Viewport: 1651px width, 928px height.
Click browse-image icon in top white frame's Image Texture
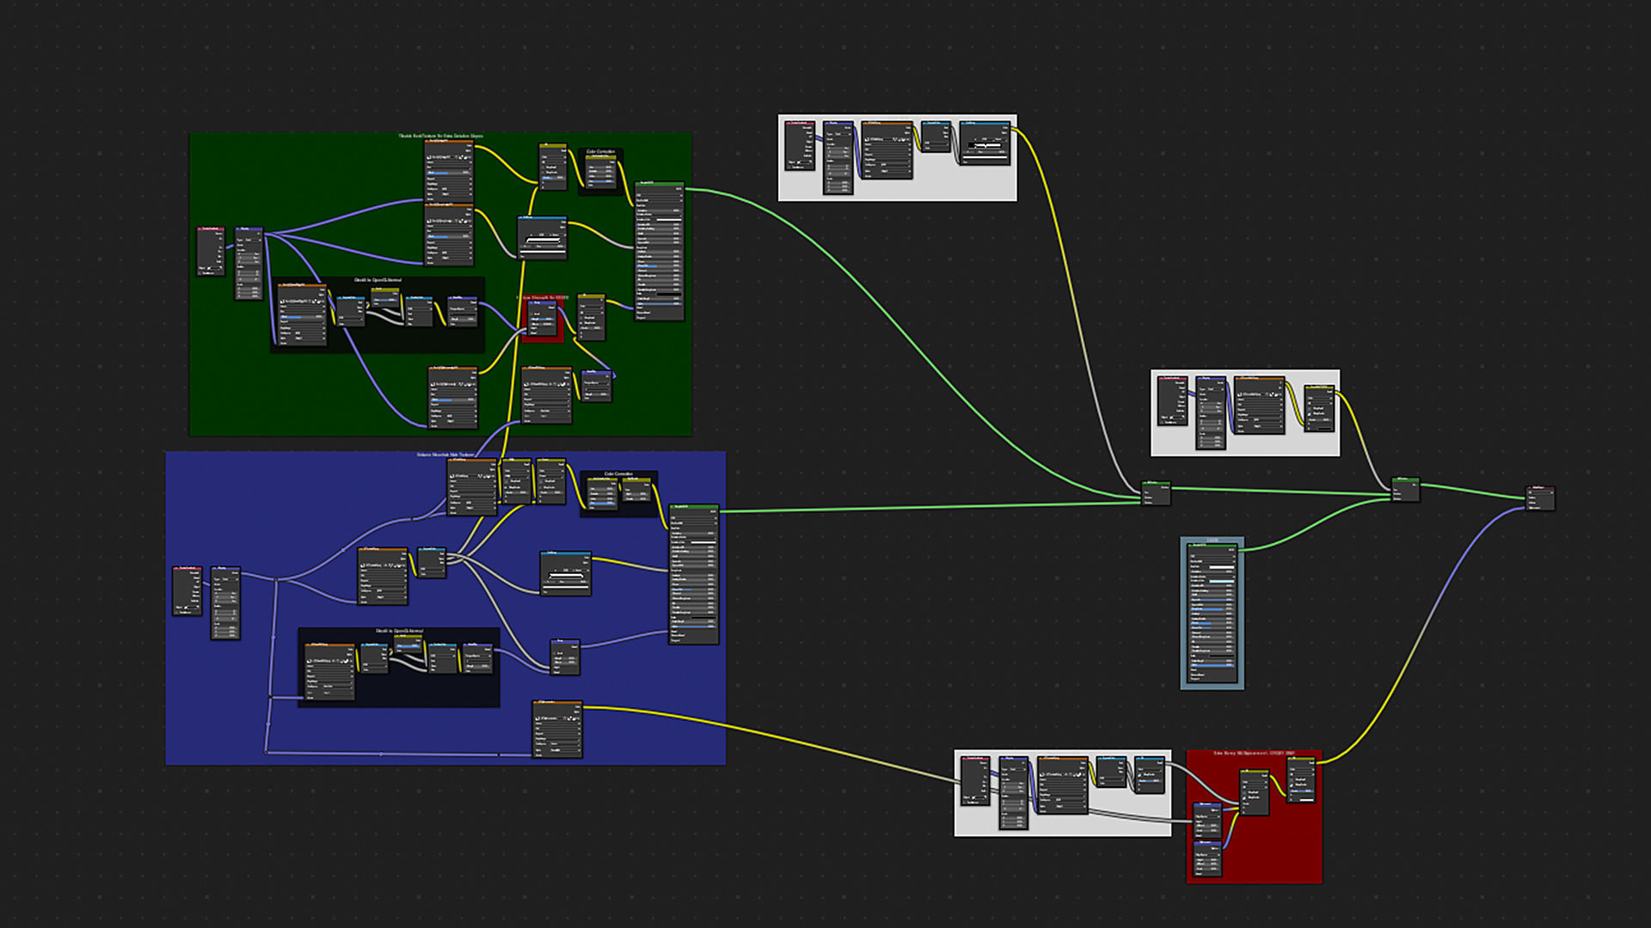[867, 138]
